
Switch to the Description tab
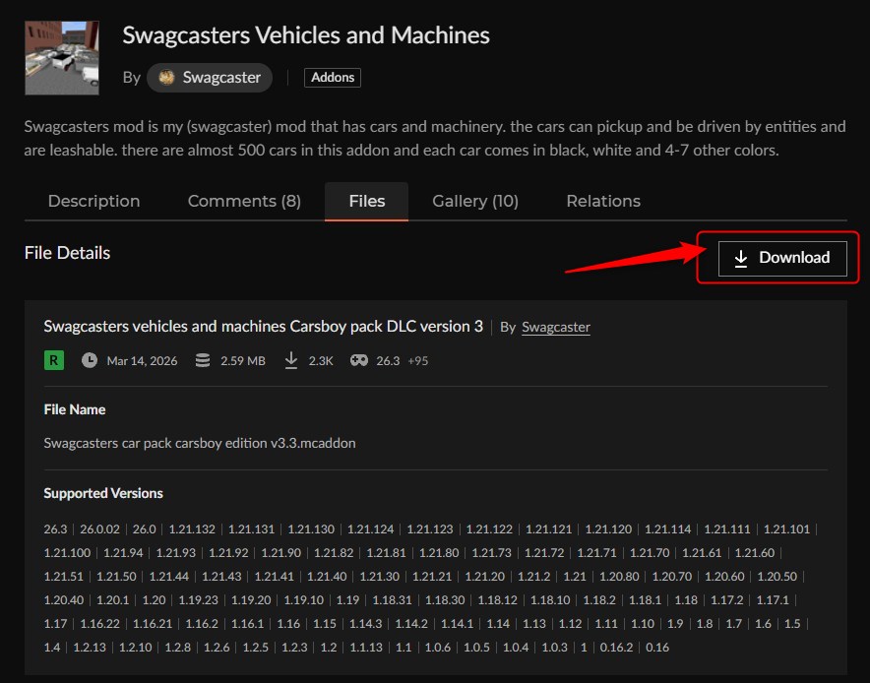(93, 201)
